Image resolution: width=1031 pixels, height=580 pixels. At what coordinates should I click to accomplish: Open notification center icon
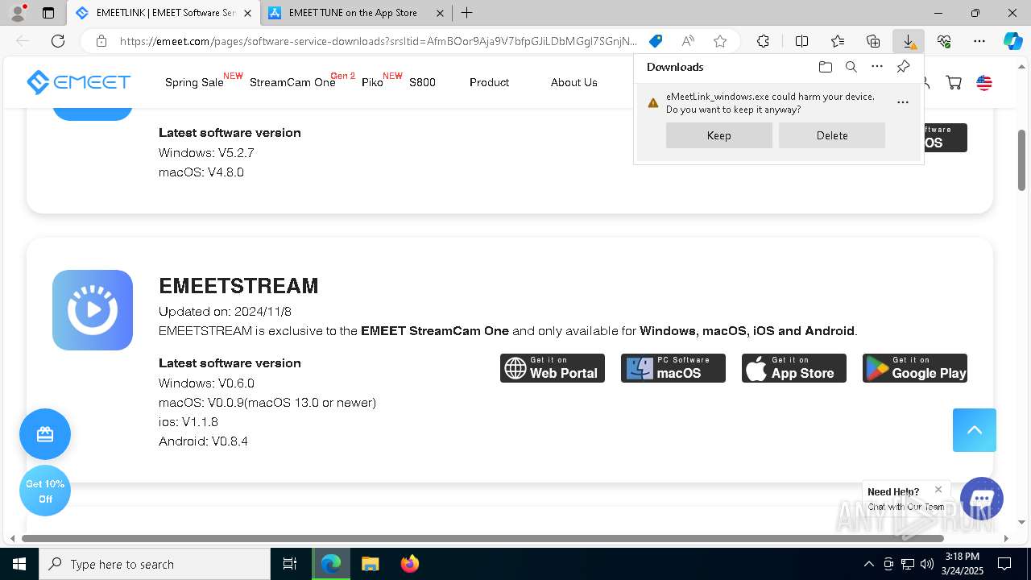tap(1004, 564)
